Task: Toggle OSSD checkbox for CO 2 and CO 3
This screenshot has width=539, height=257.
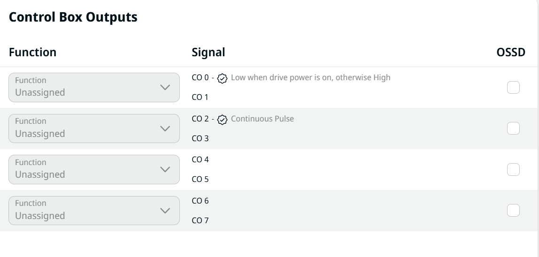Action: 513,128
